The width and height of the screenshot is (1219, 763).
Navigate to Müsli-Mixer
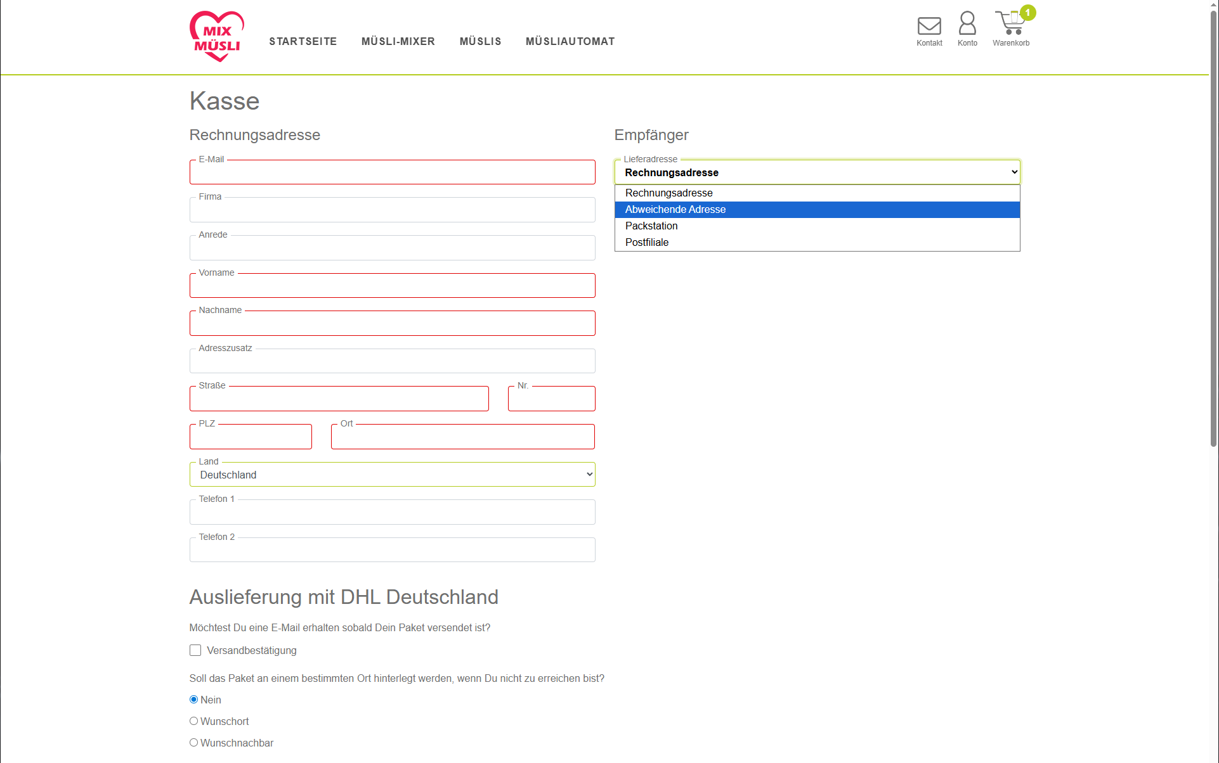(398, 41)
